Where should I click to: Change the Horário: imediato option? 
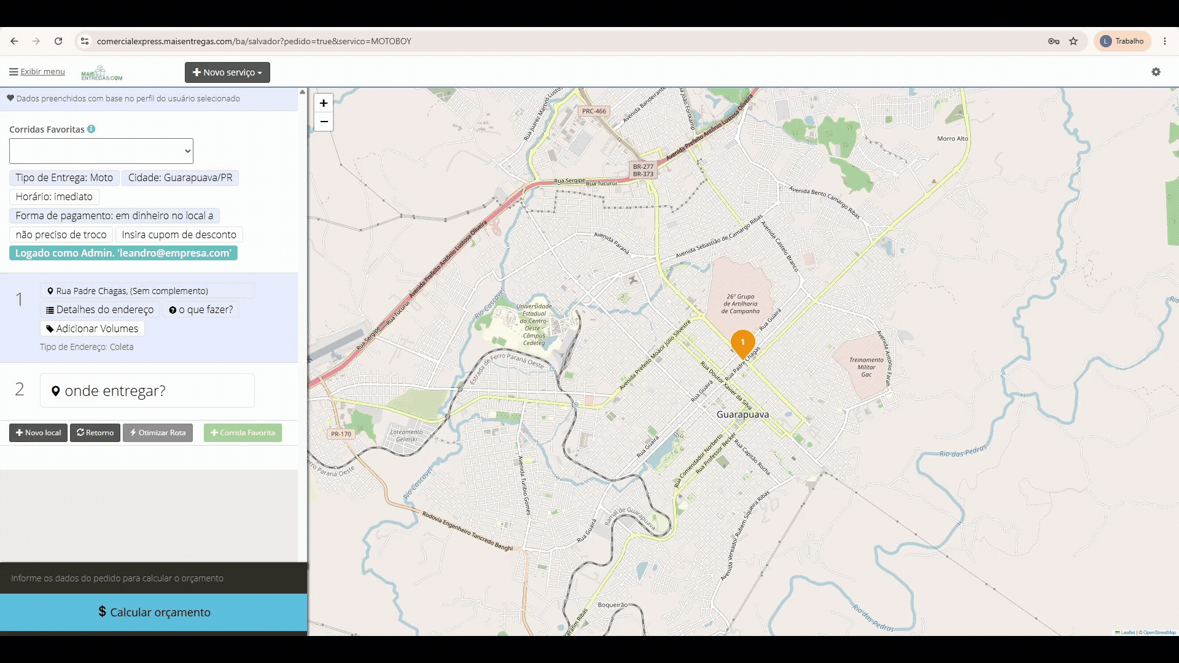pyautogui.click(x=54, y=197)
